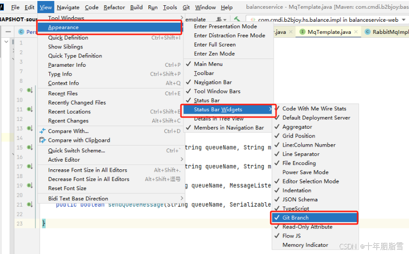
Task: Toggle Code With Me Wire Stats widget
Action: coord(315,109)
